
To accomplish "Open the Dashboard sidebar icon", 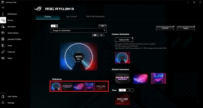I will (x=3, y=14).
